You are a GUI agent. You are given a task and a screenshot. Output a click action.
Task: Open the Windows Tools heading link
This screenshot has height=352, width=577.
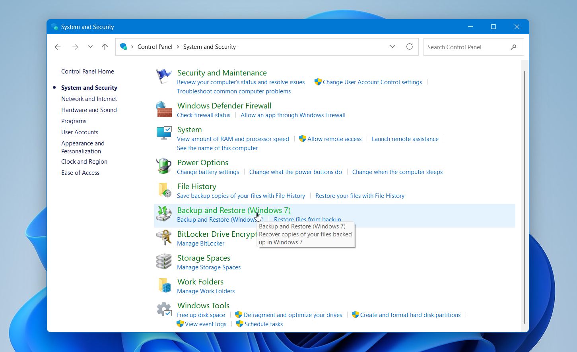[x=203, y=306]
